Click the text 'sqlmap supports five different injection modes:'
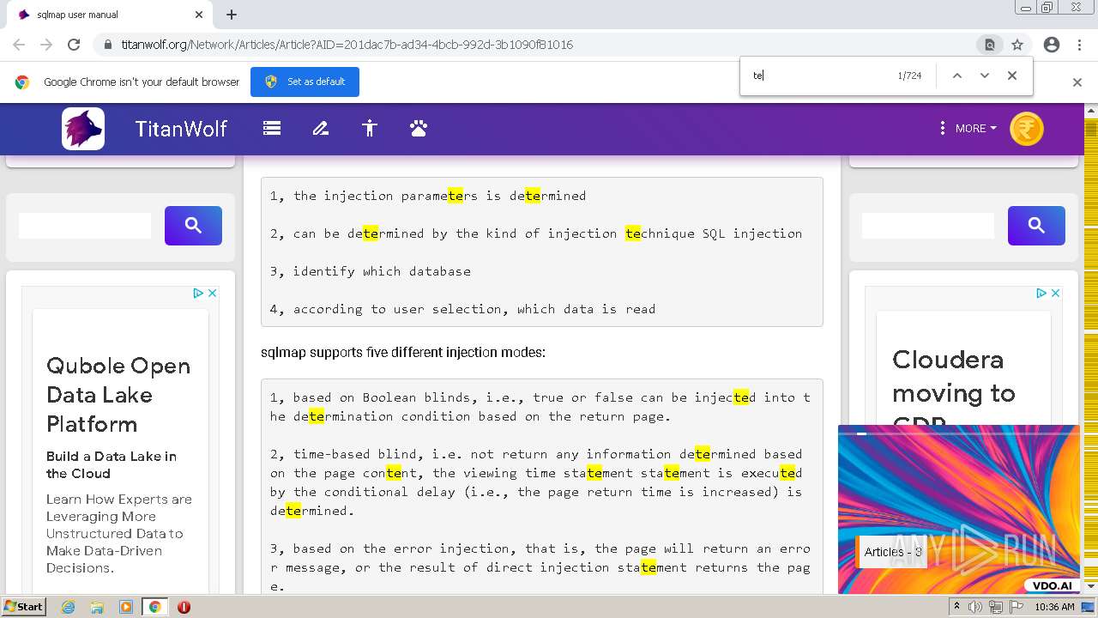 pyautogui.click(x=403, y=352)
